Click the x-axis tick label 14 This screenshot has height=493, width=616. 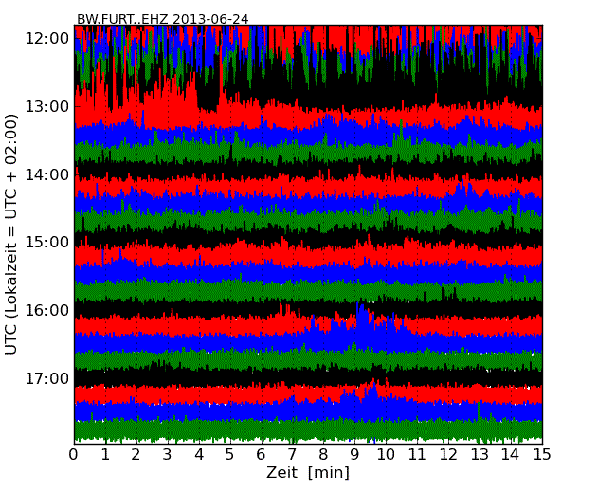click(511, 455)
